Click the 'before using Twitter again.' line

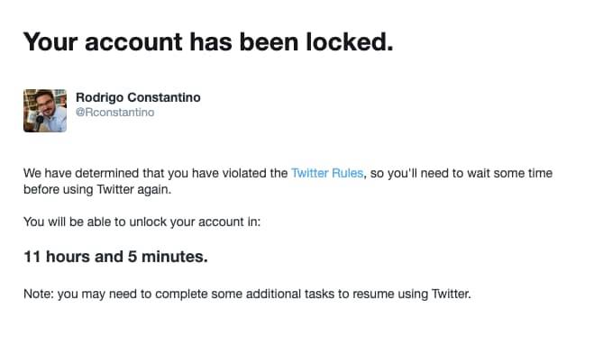tap(97, 190)
